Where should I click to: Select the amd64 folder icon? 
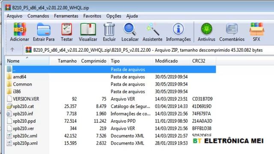(x=9, y=77)
